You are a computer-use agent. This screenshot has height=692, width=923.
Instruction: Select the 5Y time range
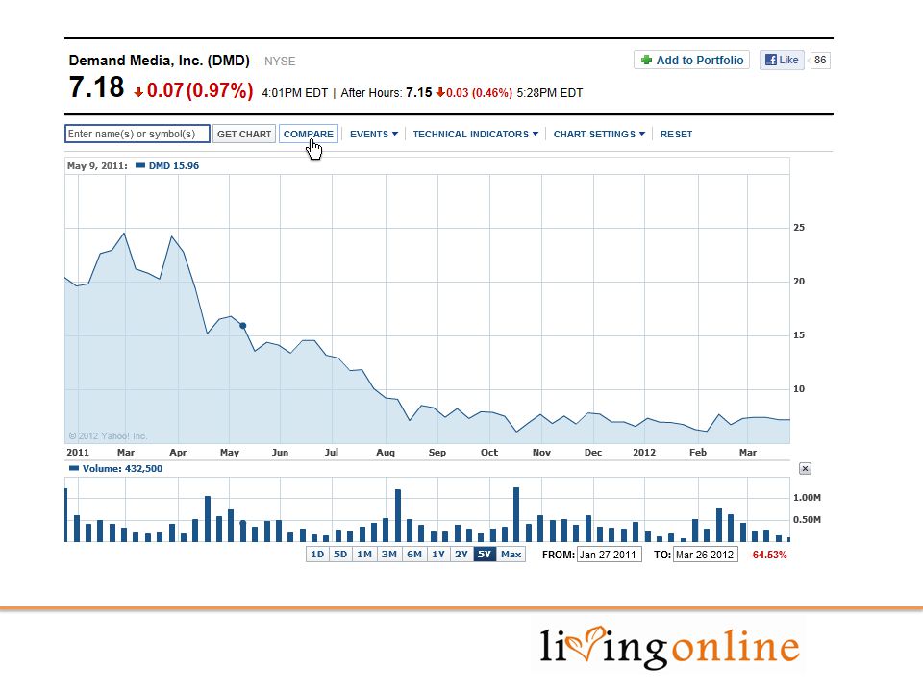point(485,555)
